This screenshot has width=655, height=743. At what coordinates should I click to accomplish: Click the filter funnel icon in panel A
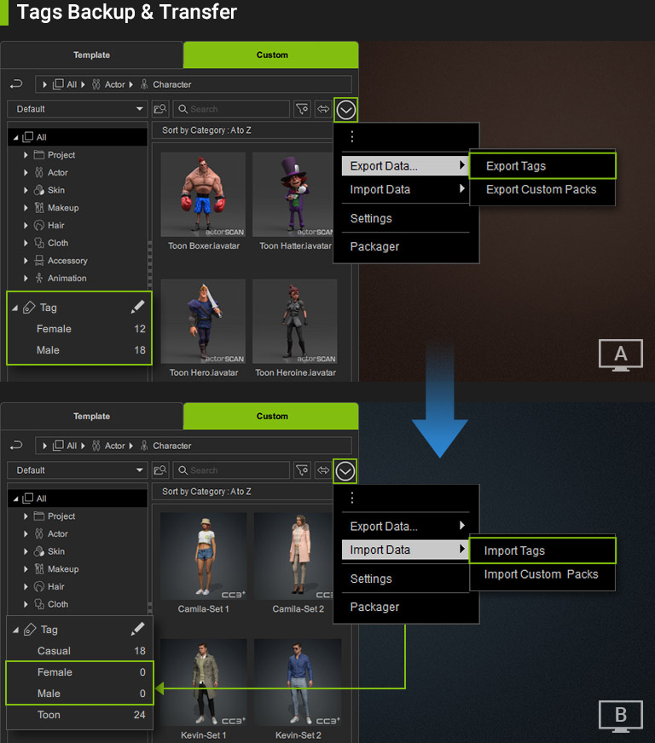pos(301,109)
